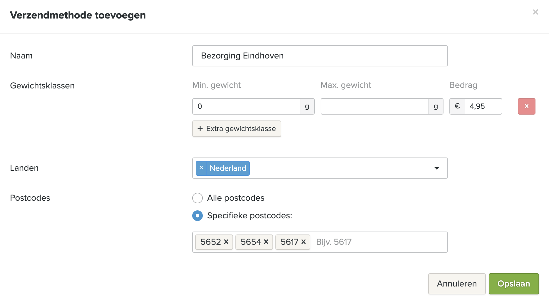Click the Min. gewicht input field
Image resolution: width=549 pixels, height=305 pixels.
246,106
